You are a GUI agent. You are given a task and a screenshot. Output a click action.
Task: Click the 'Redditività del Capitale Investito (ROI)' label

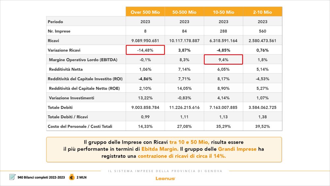[85, 79]
